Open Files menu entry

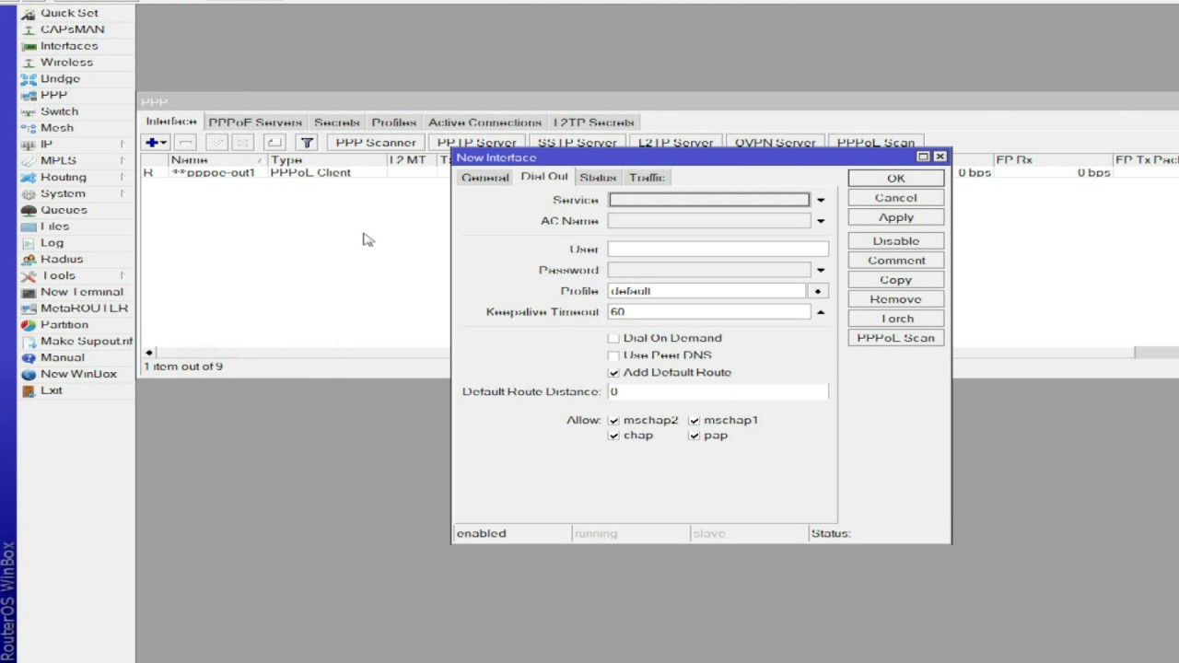pos(54,227)
